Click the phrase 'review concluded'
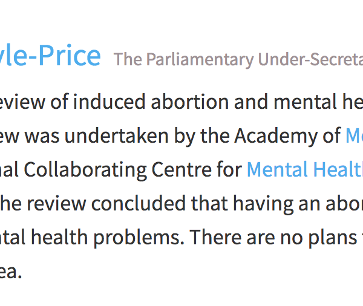 (106, 204)
